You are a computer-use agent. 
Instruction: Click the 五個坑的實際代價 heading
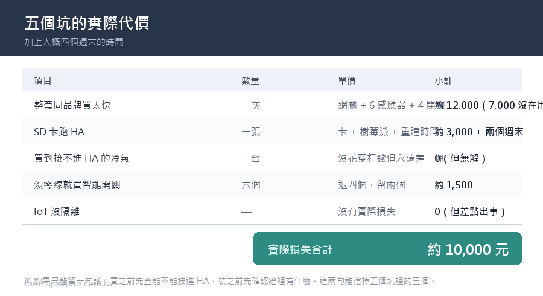(x=87, y=23)
